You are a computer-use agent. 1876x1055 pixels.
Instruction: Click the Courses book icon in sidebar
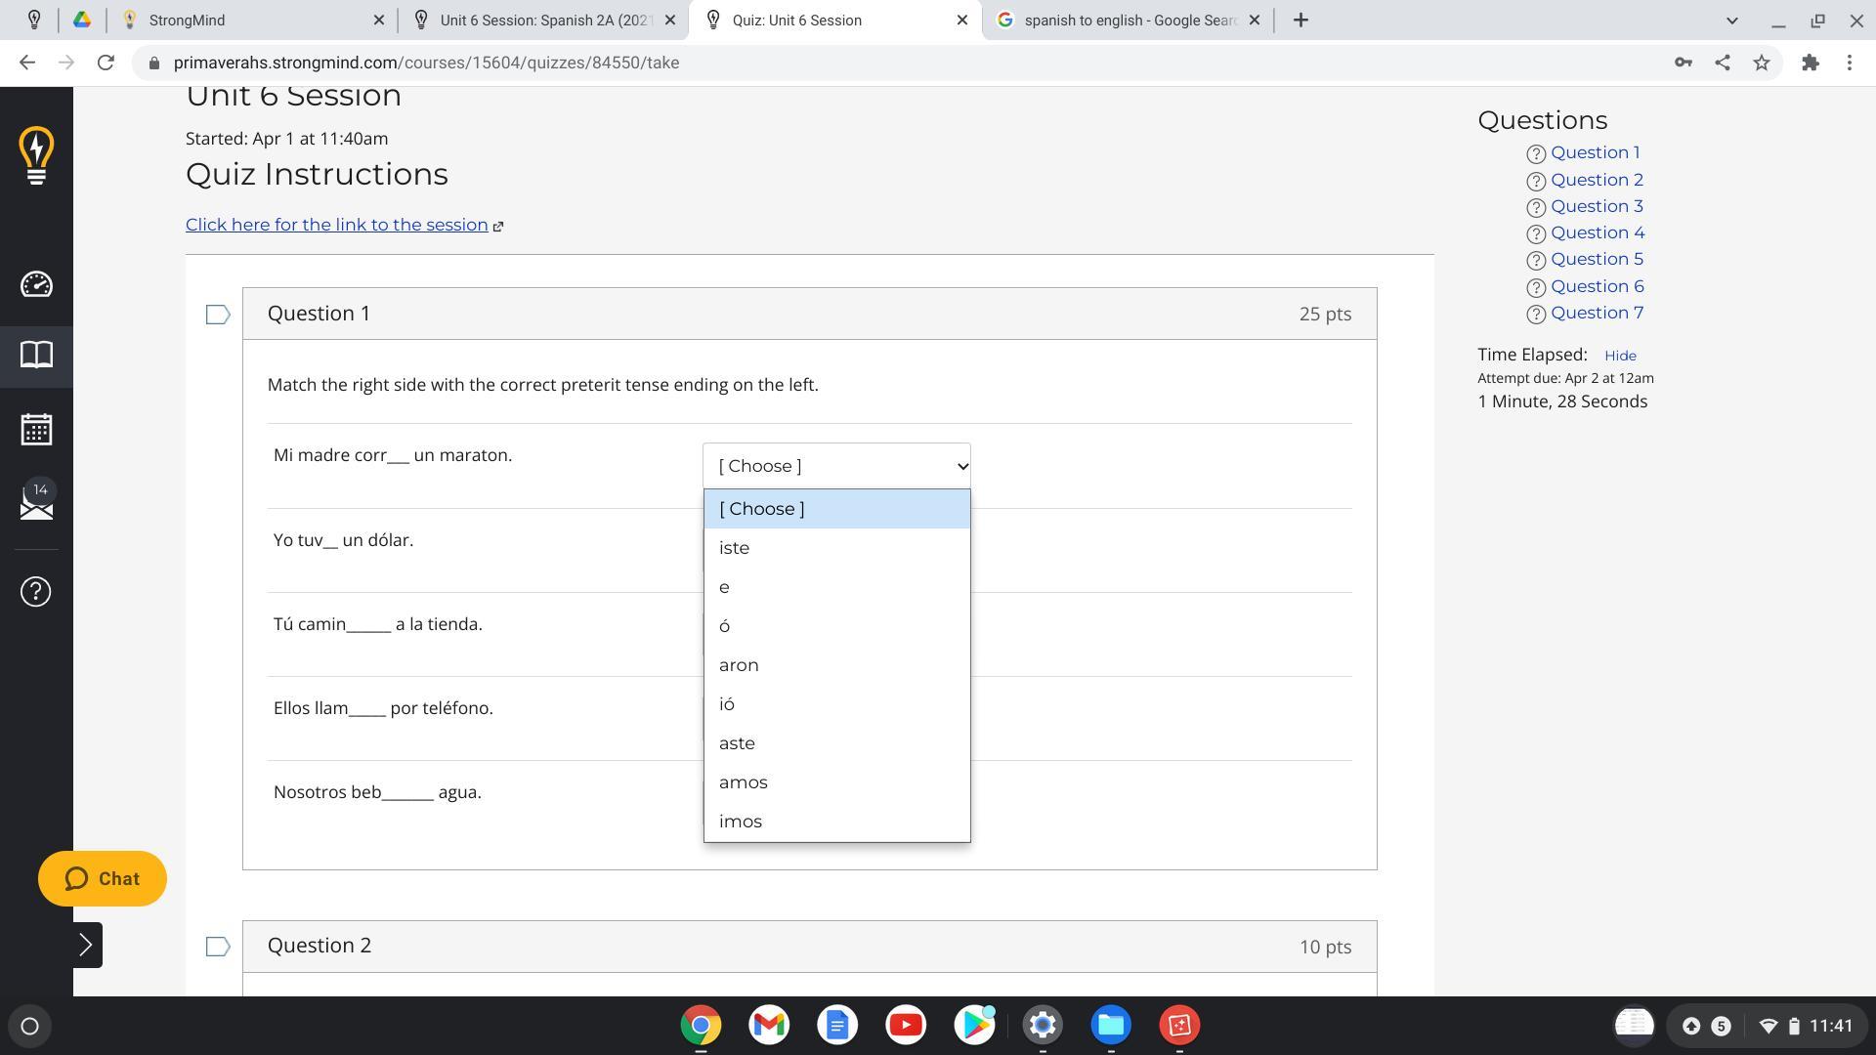click(36, 355)
